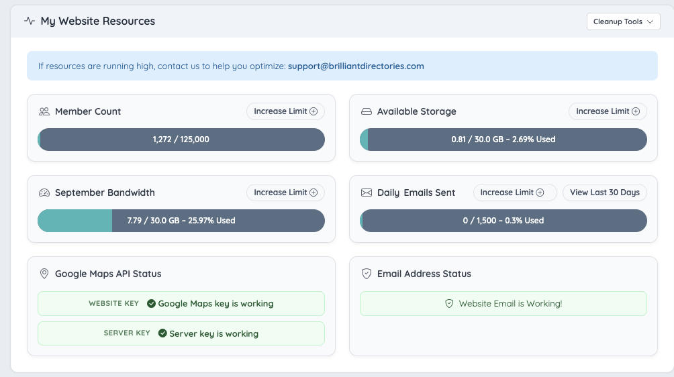Click the Website Key green checkmark icon
Viewport: 674px width, 377px height.
click(x=151, y=304)
